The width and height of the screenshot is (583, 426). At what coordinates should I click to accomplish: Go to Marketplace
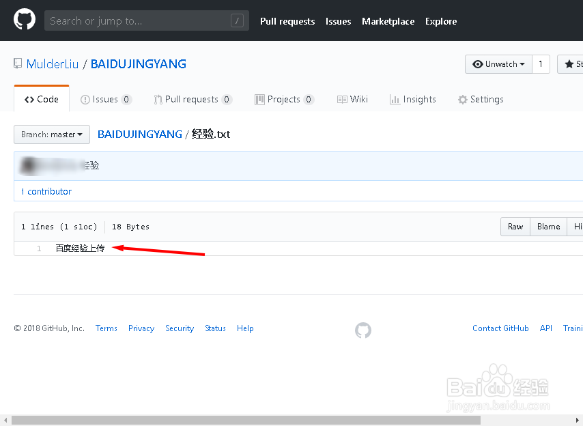[388, 21]
